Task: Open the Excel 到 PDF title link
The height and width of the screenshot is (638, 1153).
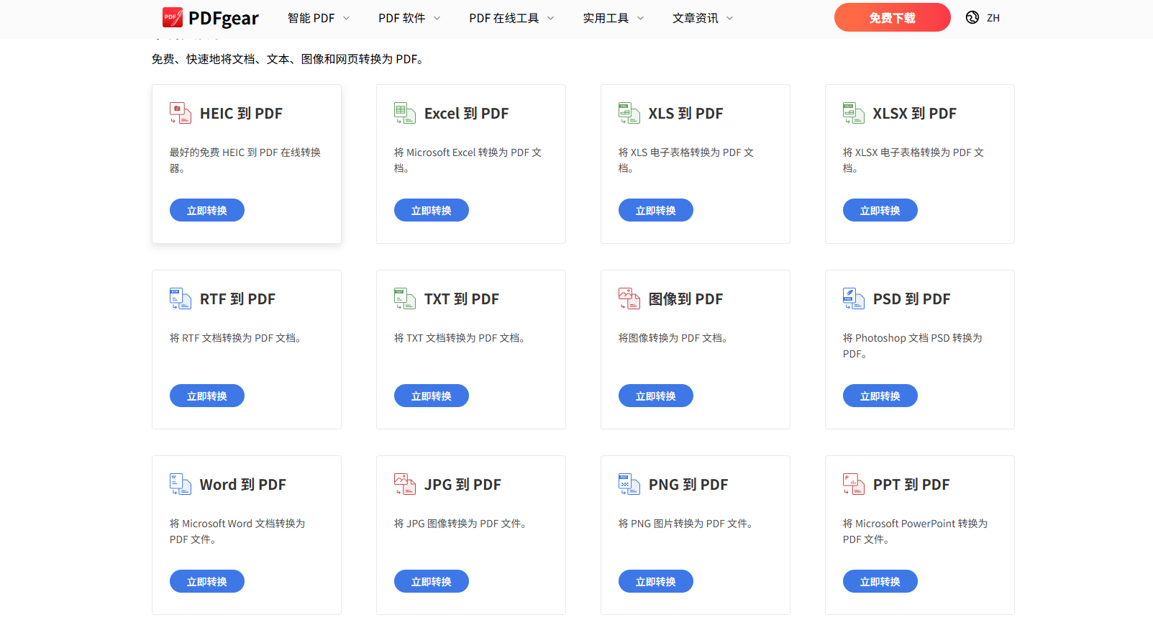Action: pos(466,114)
